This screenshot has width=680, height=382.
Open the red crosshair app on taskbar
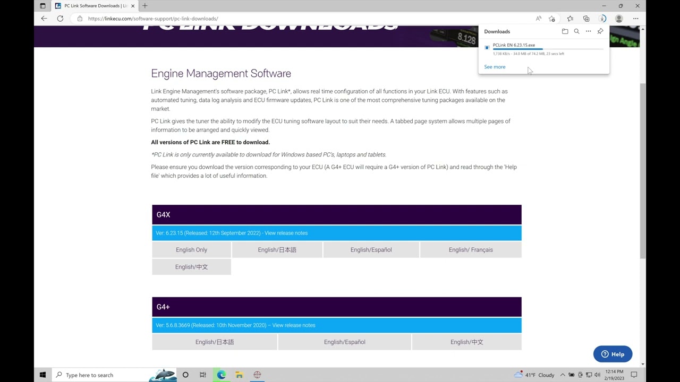tap(257, 375)
